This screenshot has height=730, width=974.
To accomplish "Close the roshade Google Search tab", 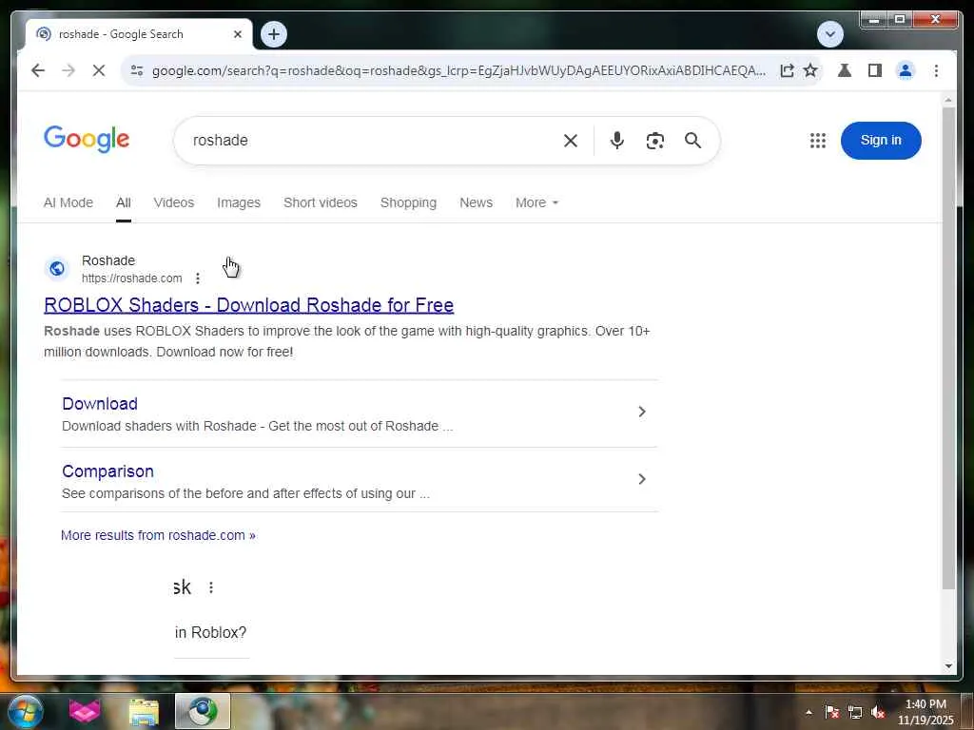I will 237,34.
